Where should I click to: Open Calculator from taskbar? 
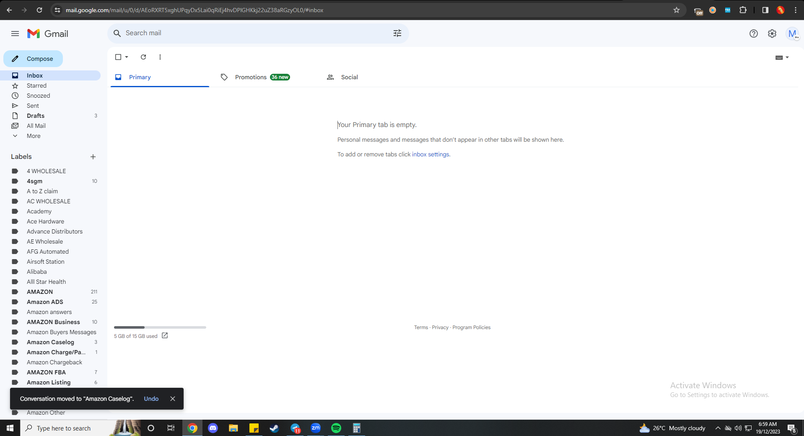(x=357, y=428)
